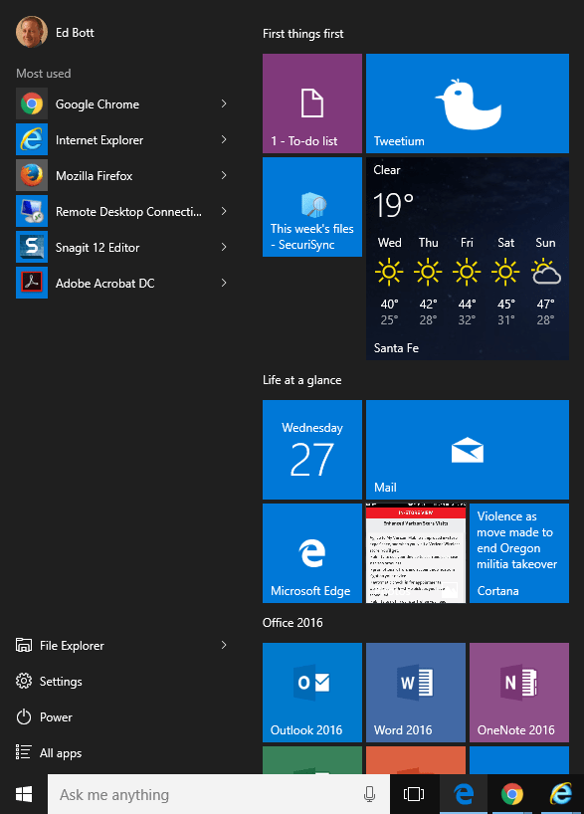Open Internet Explorer on the taskbar
This screenshot has width=584, height=814.
pos(561,794)
